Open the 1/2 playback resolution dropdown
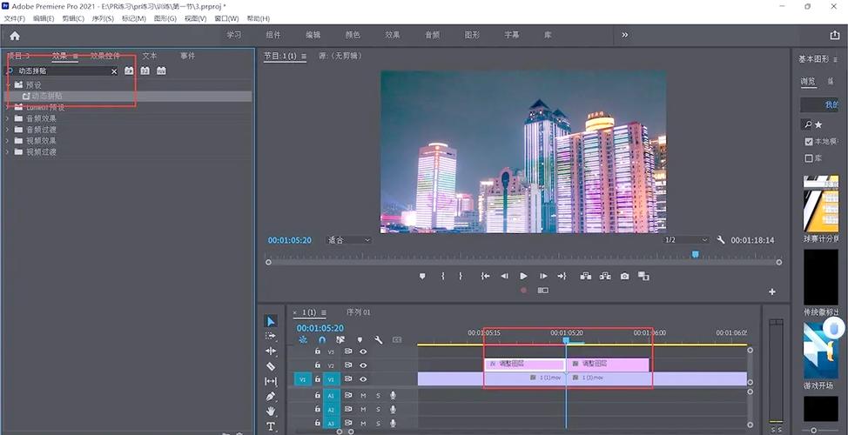The height and width of the screenshot is (435, 848). (x=686, y=240)
